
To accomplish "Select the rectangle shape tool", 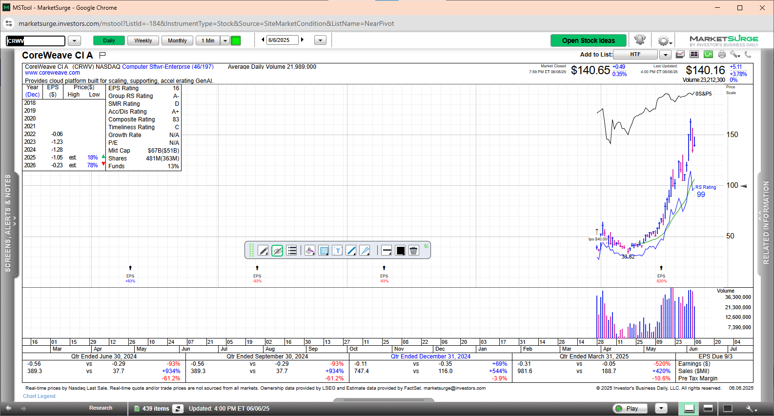I will [324, 251].
